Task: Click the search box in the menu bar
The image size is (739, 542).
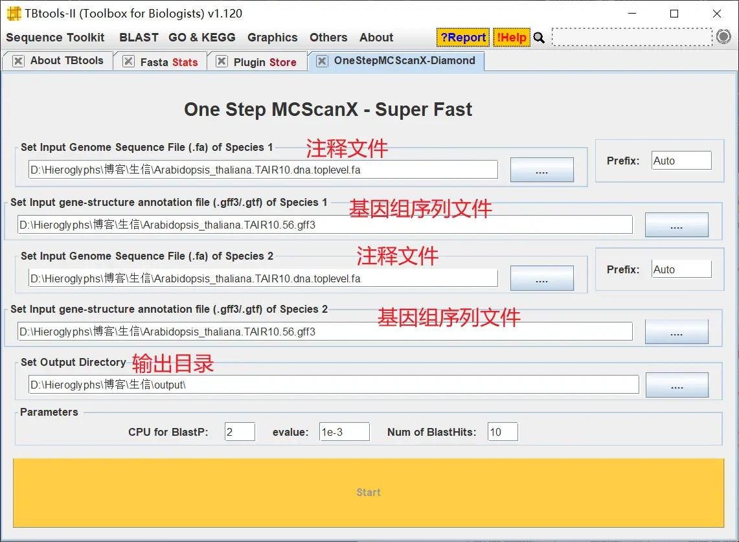Action: (x=632, y=37)
